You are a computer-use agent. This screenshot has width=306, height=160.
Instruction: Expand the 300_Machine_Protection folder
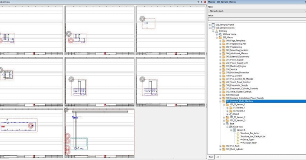tap(220, 73)
